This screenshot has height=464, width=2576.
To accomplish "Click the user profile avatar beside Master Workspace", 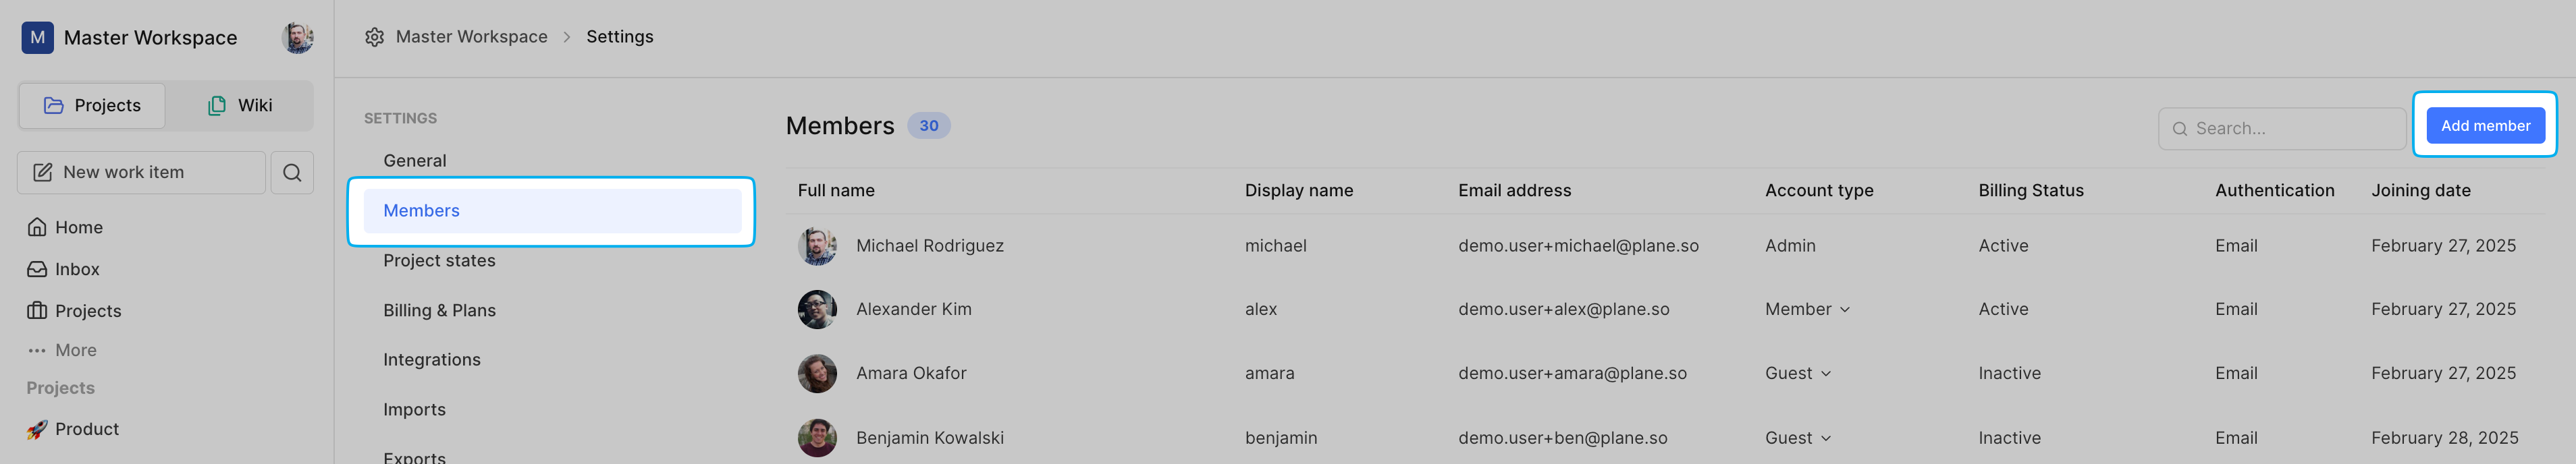I will click(298, 38).
